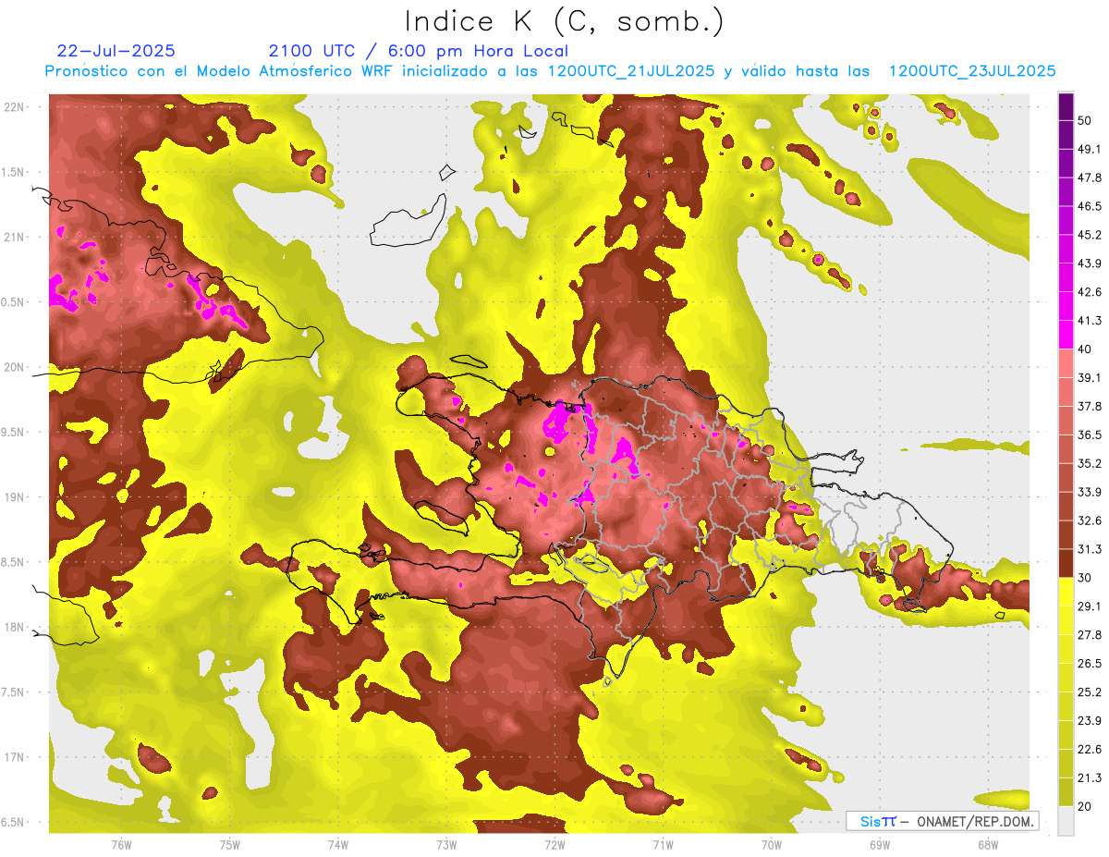Click the latitude label "19N"
The image size is (1109, 857).
tap(16, 497)
